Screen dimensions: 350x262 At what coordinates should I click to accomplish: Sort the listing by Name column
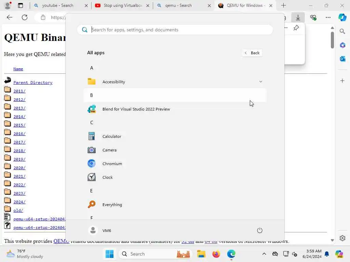click(18, 69)
